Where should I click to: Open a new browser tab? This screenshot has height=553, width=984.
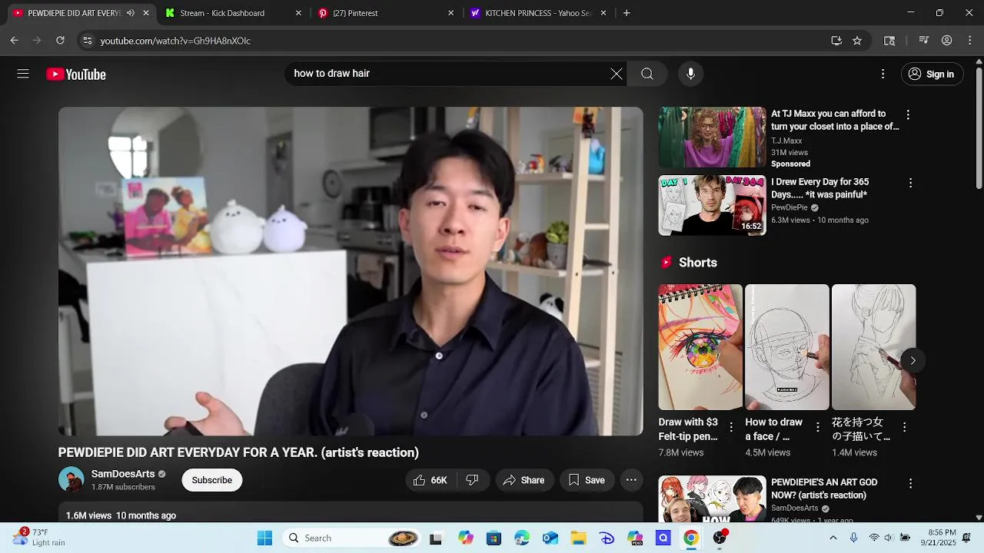[627, 13]
